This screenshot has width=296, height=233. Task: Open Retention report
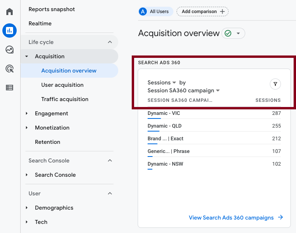48,142
